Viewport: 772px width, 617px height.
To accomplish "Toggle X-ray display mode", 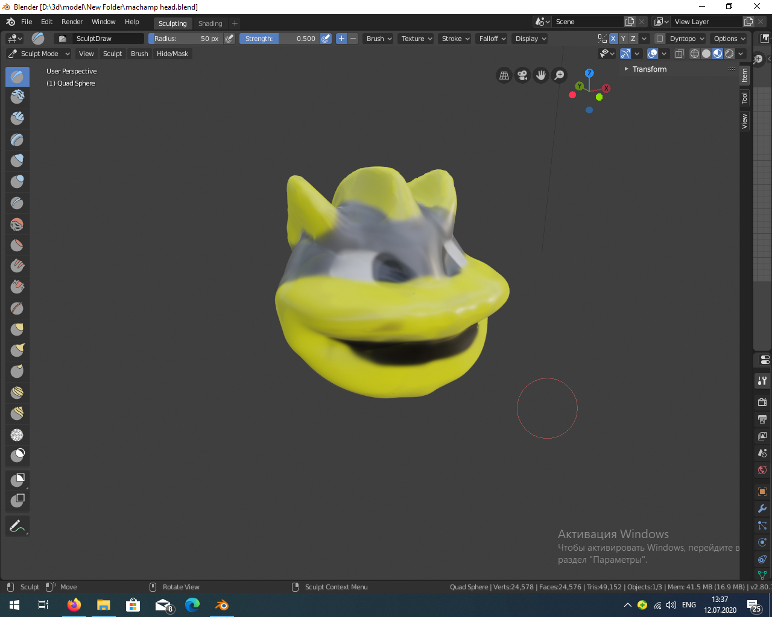I will click(x=680, y=54).
